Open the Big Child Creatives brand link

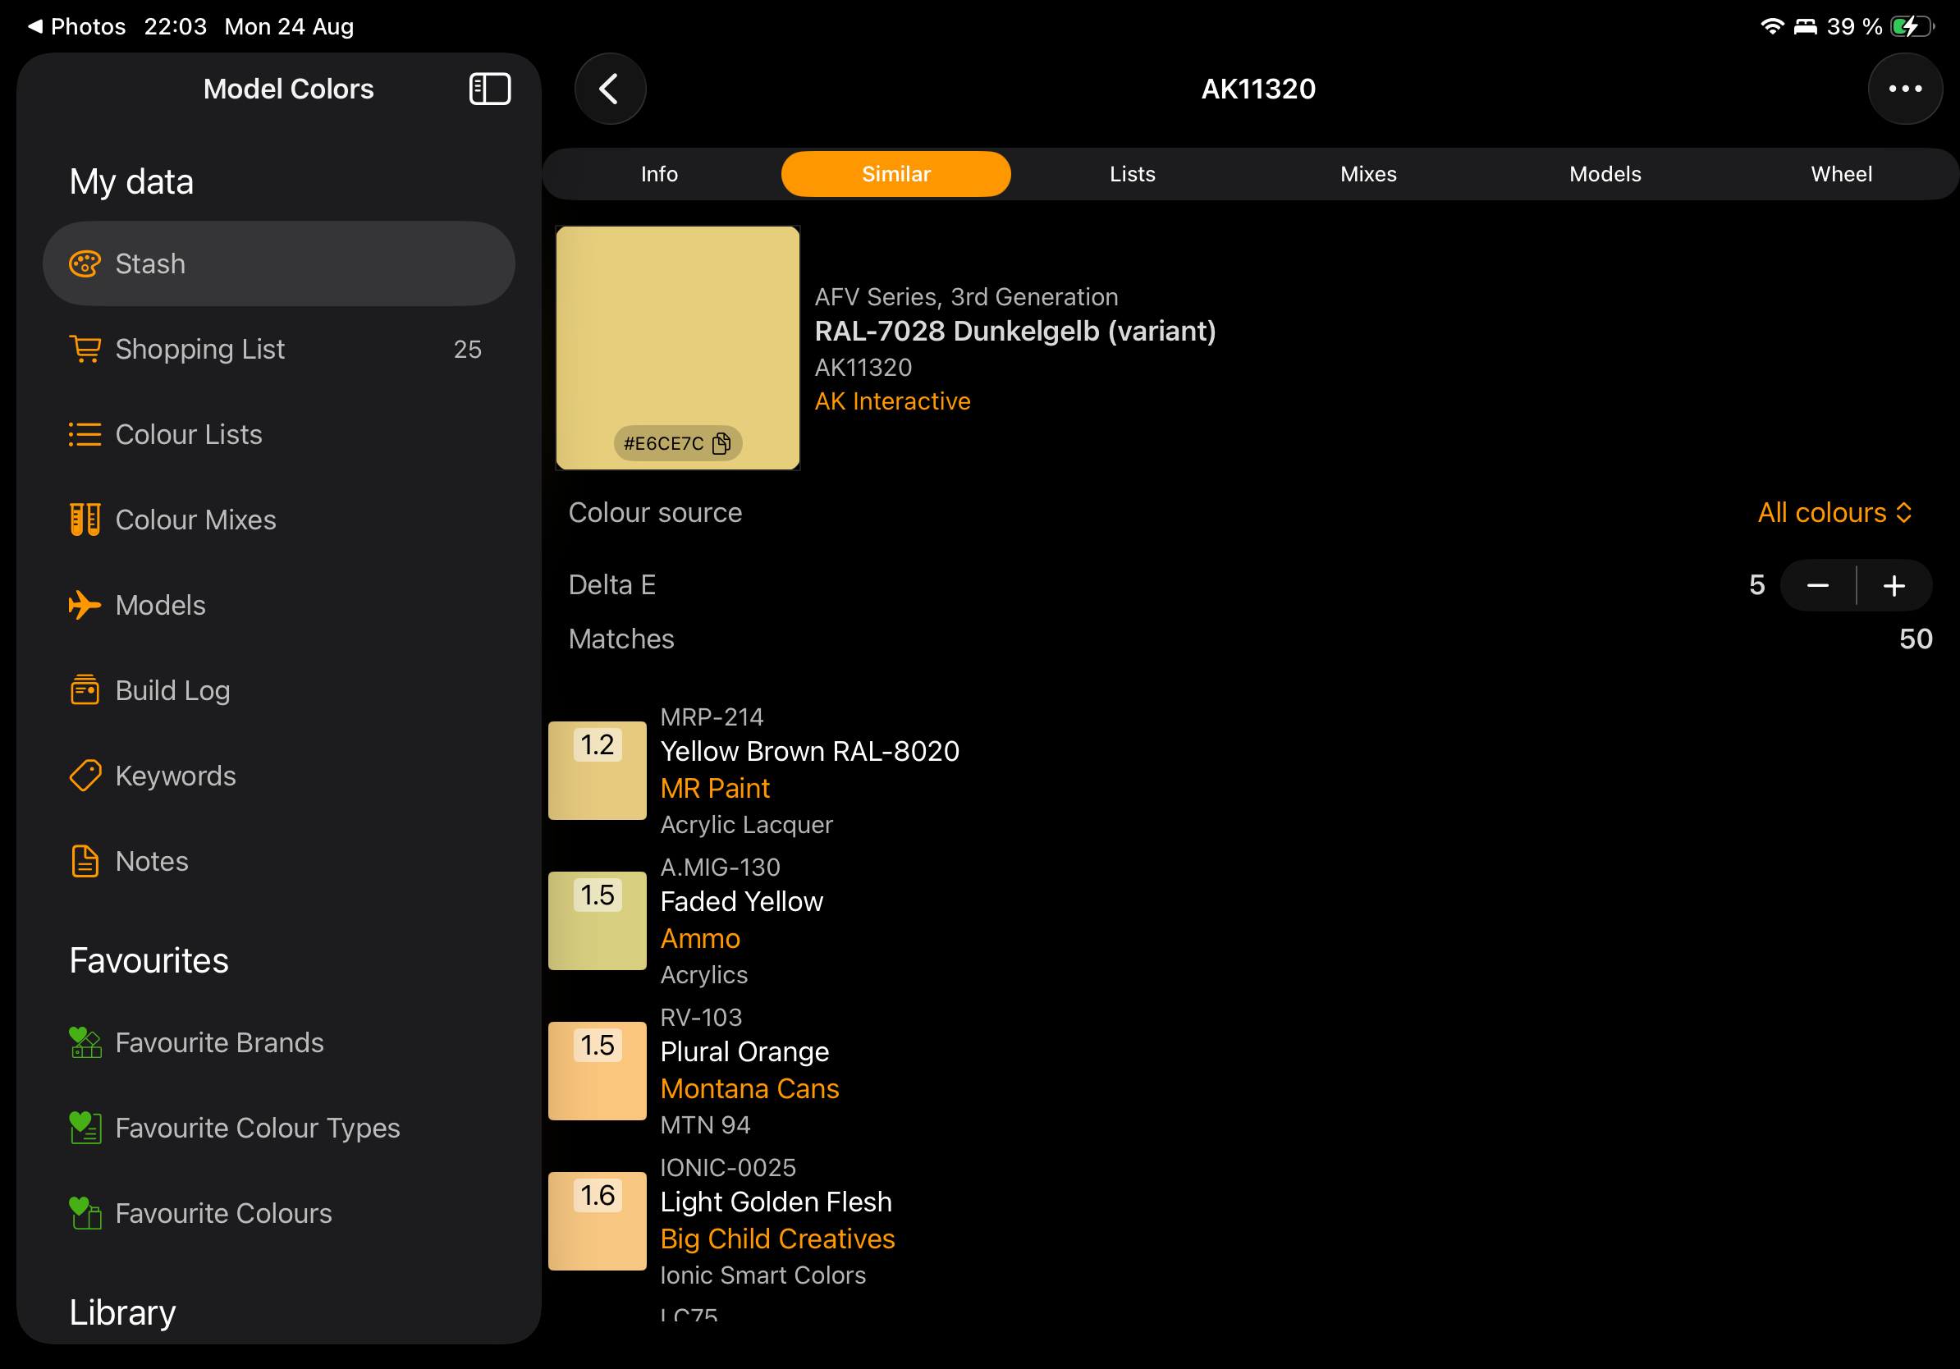click(x=776, y=1239)
